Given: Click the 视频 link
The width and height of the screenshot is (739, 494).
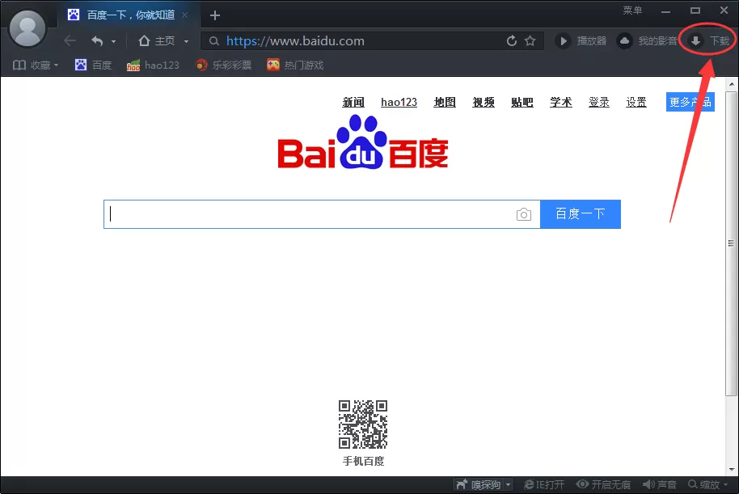Looking at the screenshot, I should tap(484, 102).
